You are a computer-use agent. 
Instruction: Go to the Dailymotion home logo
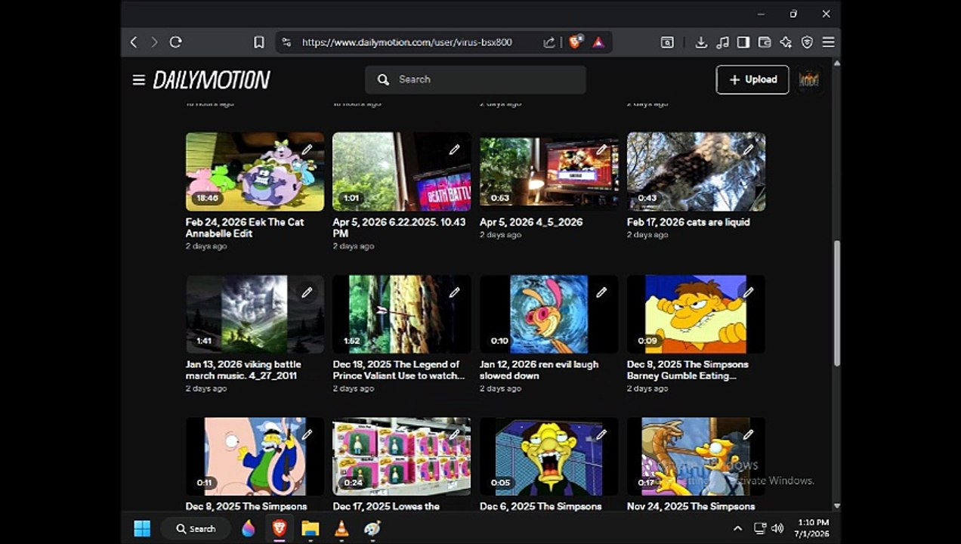(212, 79)
